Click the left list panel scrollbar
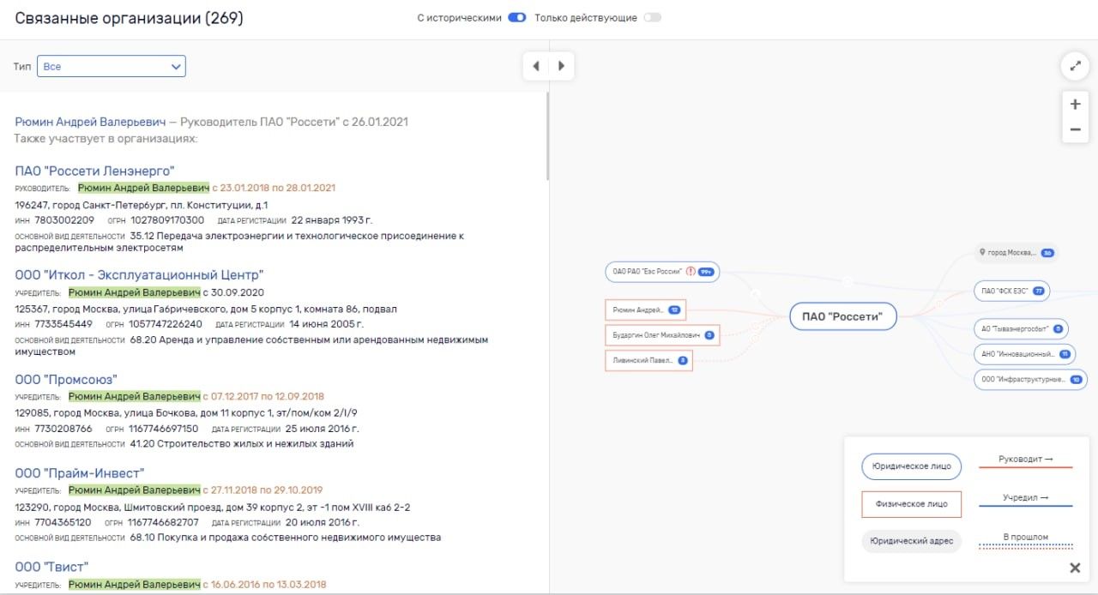Viewport: 1098px width, 595px height. [547, 137]
